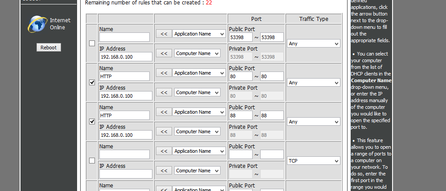Open Computer Name dropdown in empty fourth rule
Screen dimensions: 446x191
[x=197, y=171]
